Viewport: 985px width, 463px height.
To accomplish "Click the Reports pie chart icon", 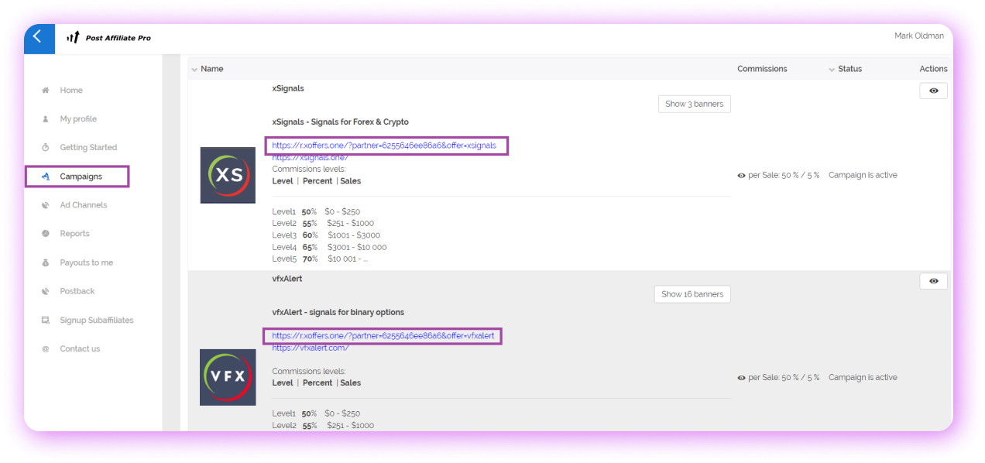I will [x=46, y=234].
